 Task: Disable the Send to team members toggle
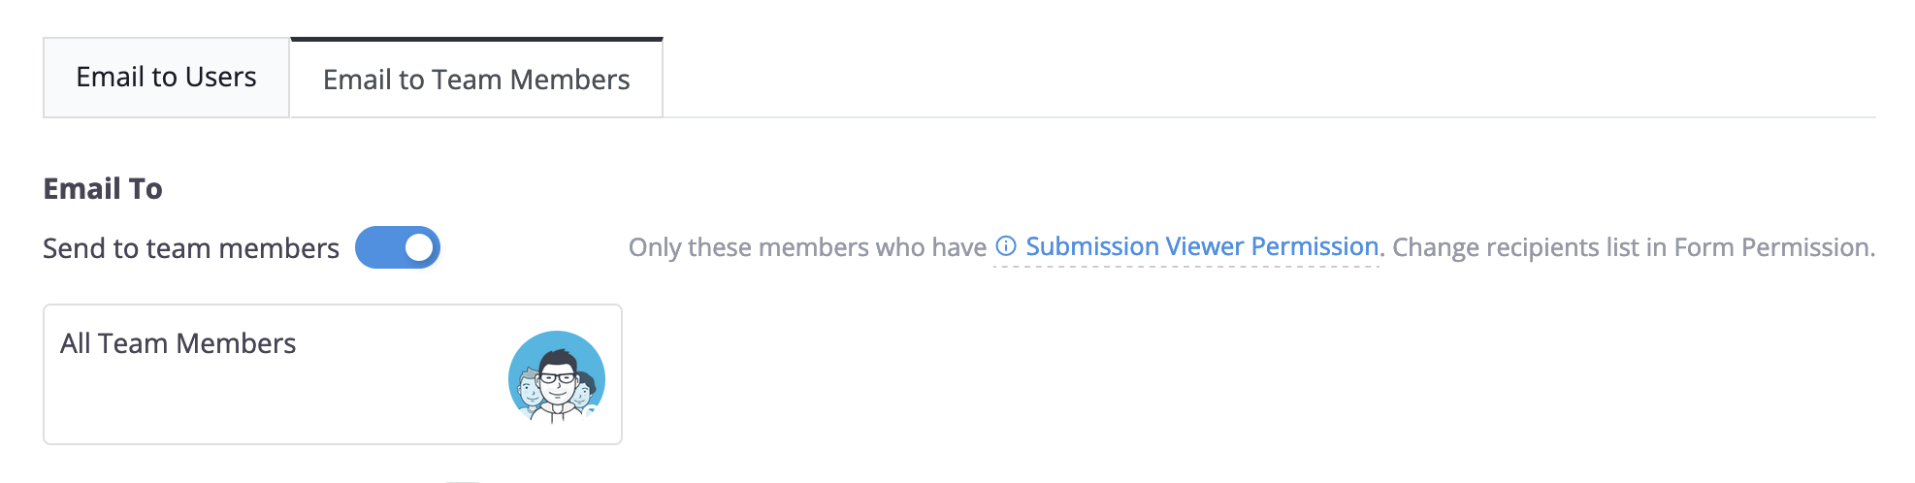(x=398, y=247)
